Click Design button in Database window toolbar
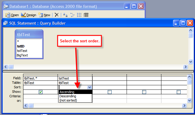 [28, 15]
